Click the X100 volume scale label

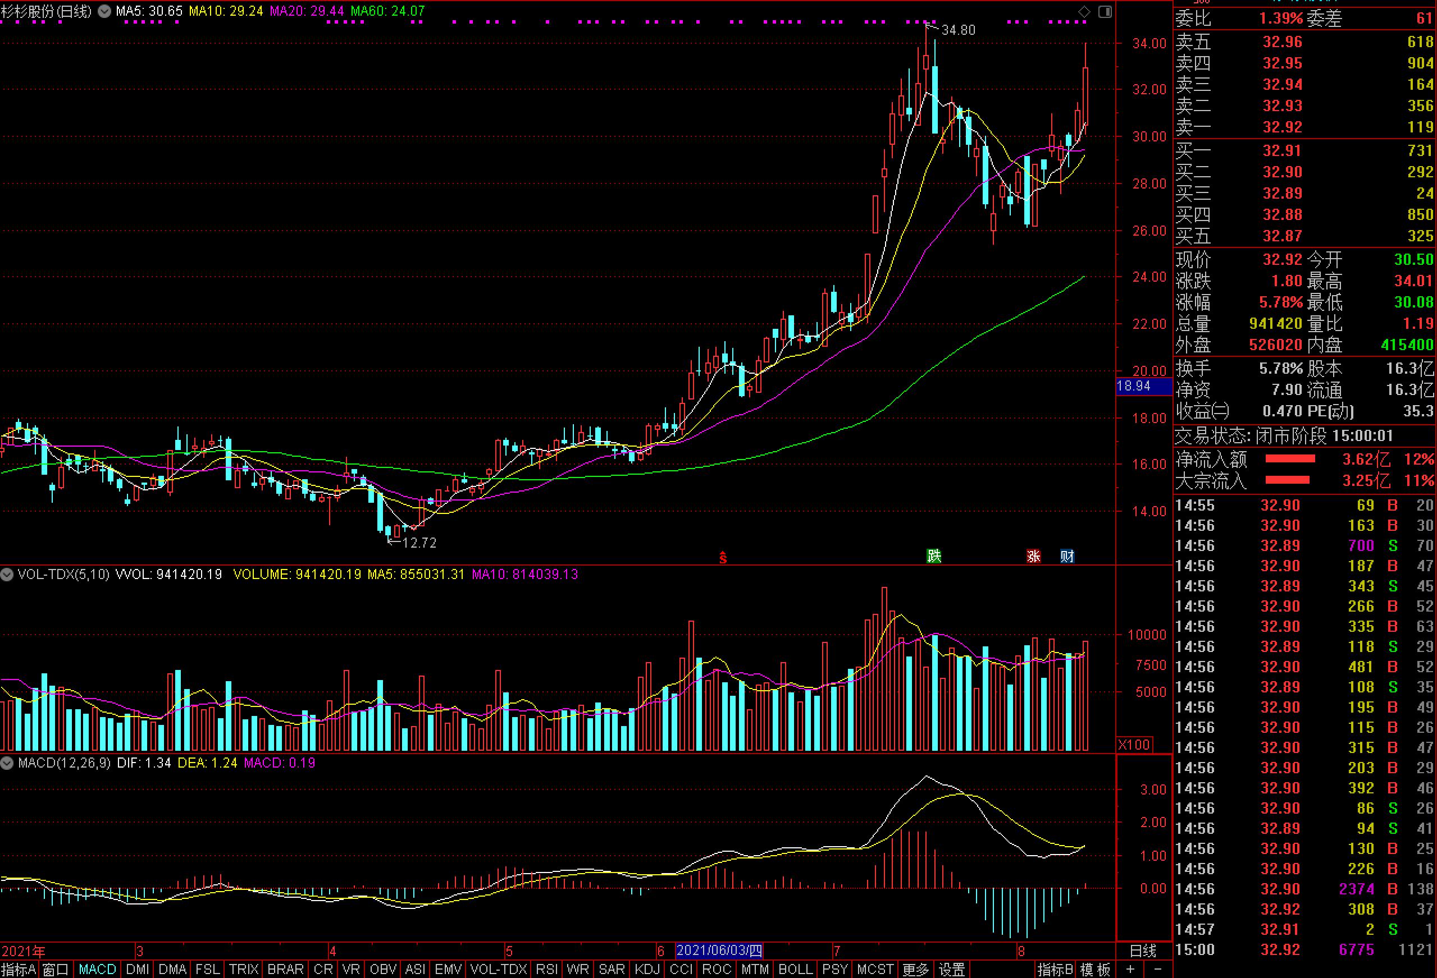[x=1133, y=745]
